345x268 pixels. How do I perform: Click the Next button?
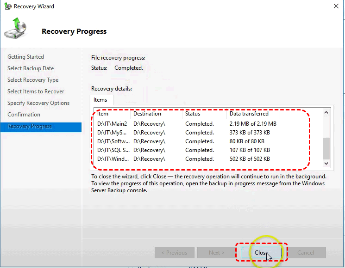point(217,253)
